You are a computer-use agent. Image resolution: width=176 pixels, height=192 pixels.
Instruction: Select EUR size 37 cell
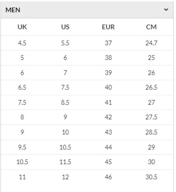click(x=108, y=43)
